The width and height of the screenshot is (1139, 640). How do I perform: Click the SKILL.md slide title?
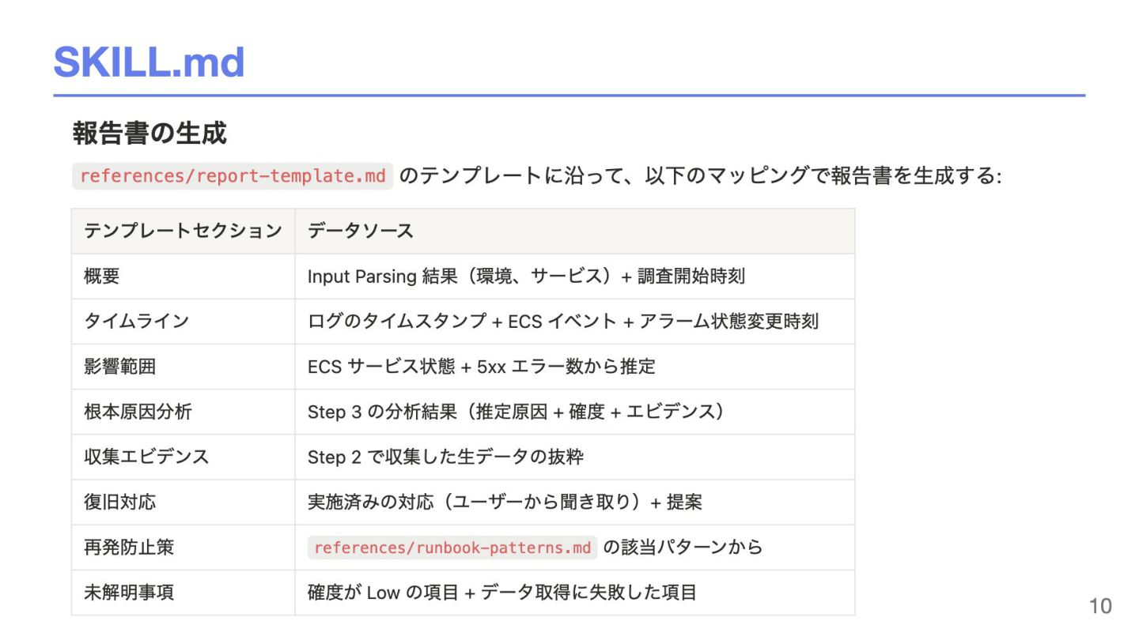pyautogui.click(x=149, y=62)
